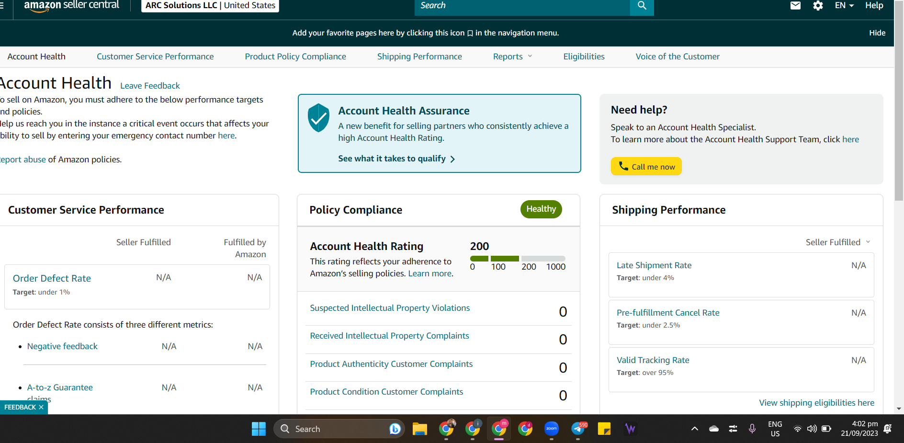Click the Call me now button

pos(646,166)
